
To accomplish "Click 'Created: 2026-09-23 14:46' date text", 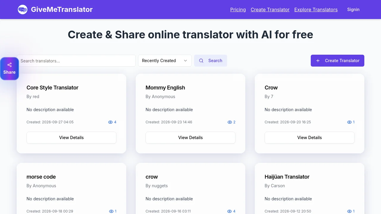I will [x=169, y=122].
